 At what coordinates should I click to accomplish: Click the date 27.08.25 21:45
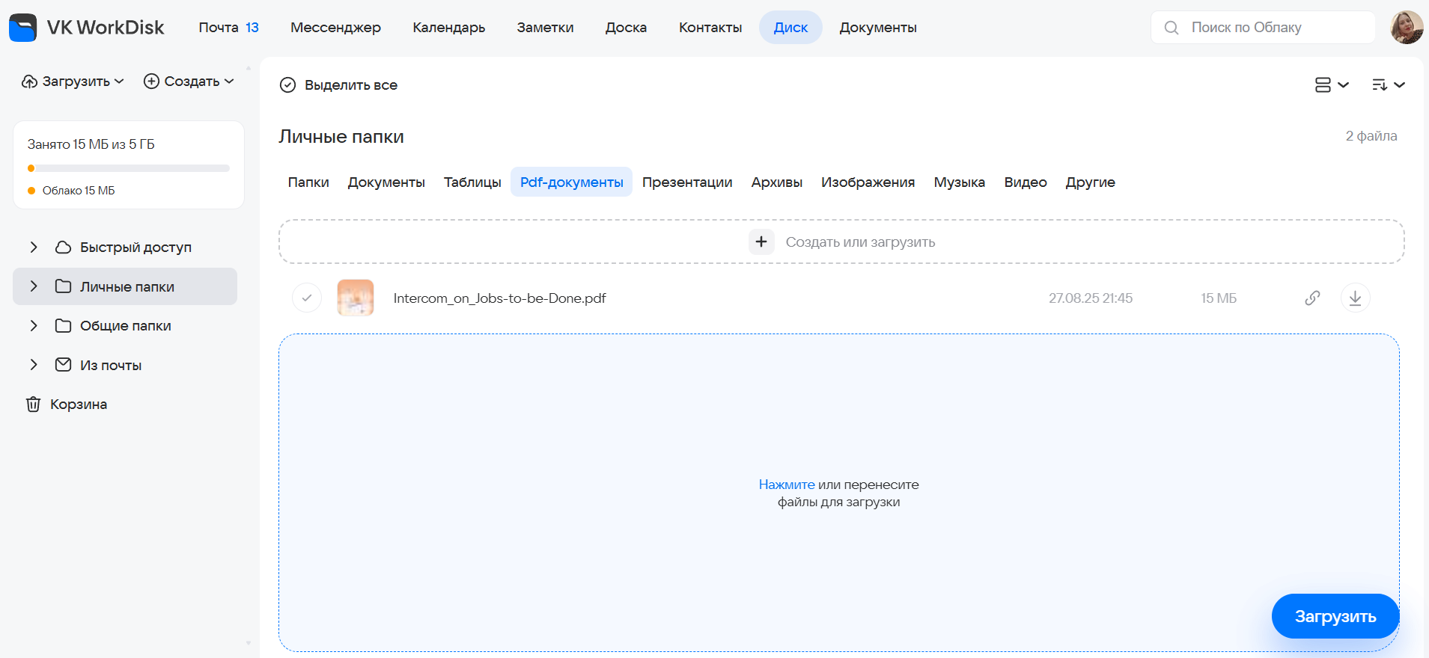1091,298
